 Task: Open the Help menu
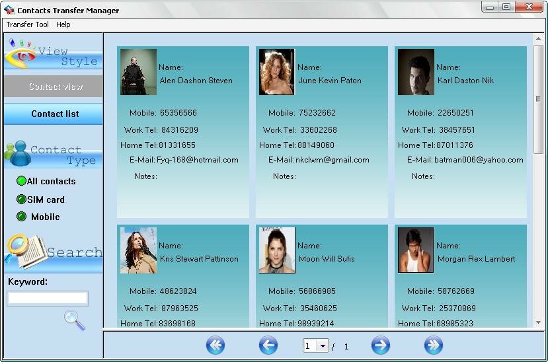pos(63,24)
